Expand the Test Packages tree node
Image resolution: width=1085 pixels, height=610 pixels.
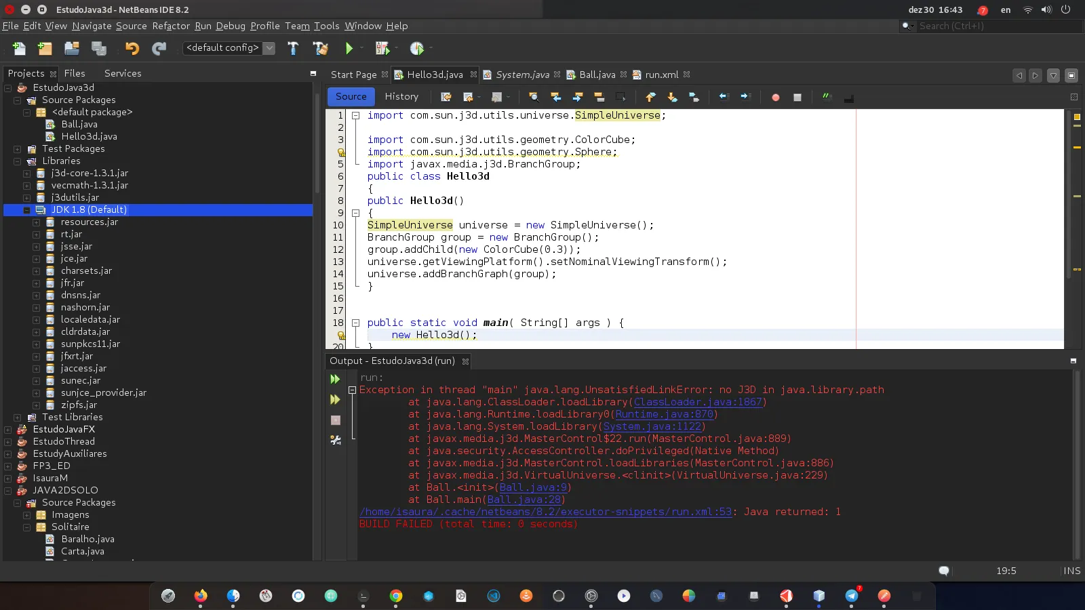tap(18, 149)
